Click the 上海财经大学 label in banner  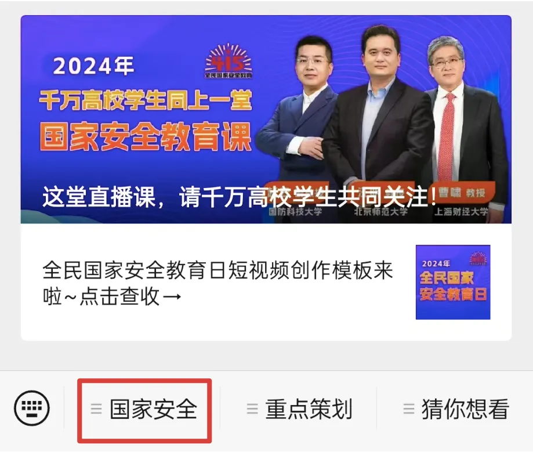tap(461, 212)
